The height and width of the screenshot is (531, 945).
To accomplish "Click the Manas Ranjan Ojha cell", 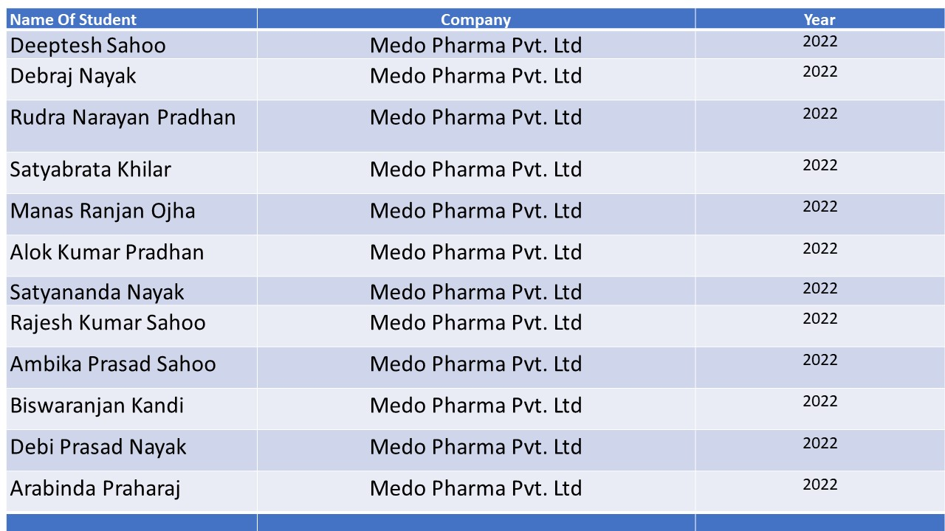I will tap(132, 214).
